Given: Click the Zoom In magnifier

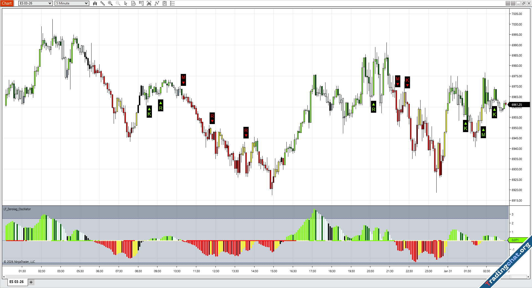Looking at the screenshot, I should [x=110, y=3].
